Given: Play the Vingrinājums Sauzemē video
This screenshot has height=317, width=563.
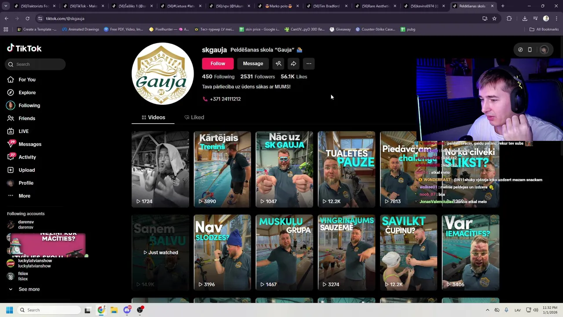Looking at the screenshot, I should click(x=347, y=253).
